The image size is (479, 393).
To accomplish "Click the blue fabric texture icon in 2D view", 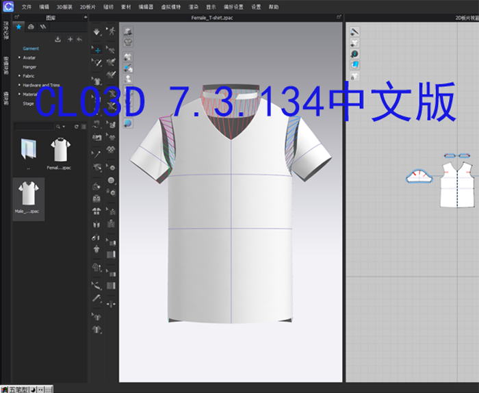I will (x=354, y=65).
